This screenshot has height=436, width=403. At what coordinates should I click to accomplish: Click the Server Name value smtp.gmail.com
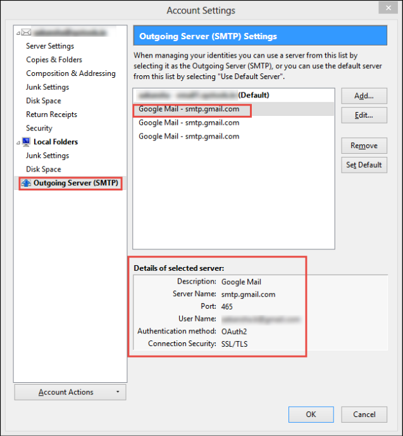point(248,294)
